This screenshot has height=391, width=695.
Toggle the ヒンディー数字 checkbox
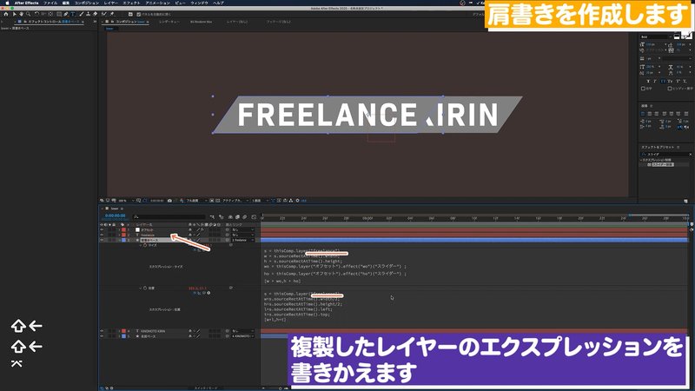tap(670, 89)
